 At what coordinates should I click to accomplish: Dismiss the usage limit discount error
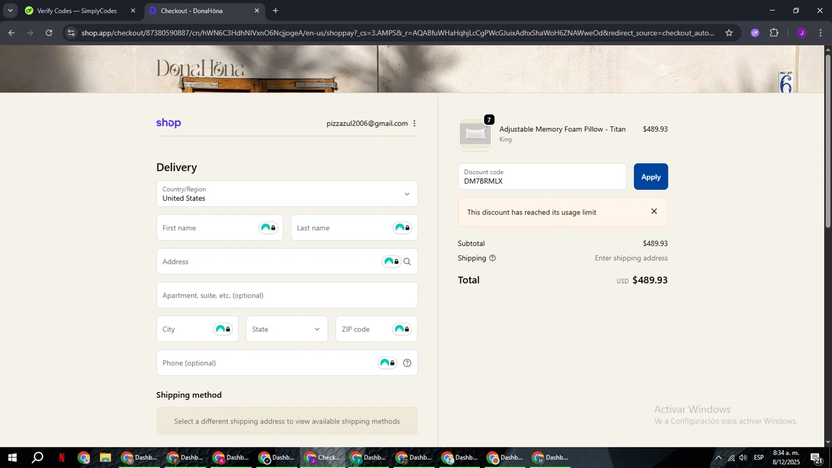[654, 211]
